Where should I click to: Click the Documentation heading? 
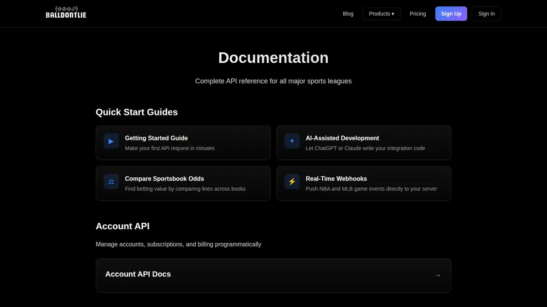click(273, 58)
